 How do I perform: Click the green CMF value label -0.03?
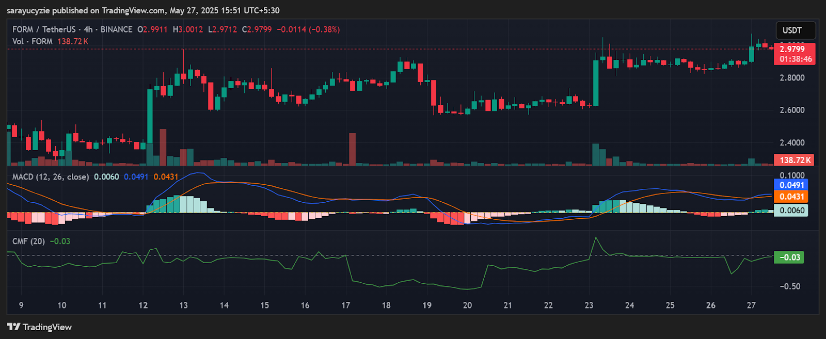click(789, 257)
